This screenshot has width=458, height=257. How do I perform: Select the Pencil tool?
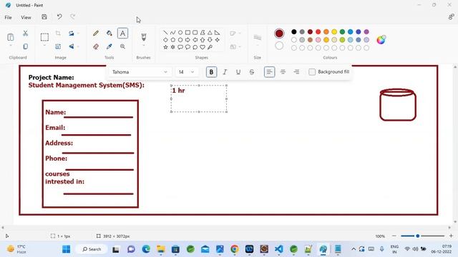96,34
